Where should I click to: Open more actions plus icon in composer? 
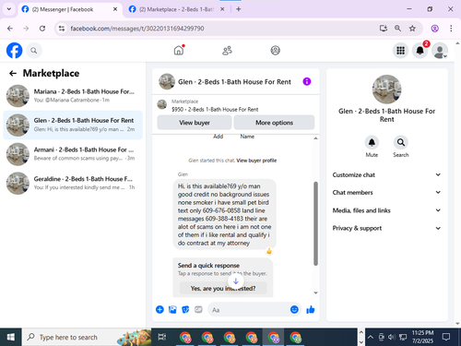point(160,309)
